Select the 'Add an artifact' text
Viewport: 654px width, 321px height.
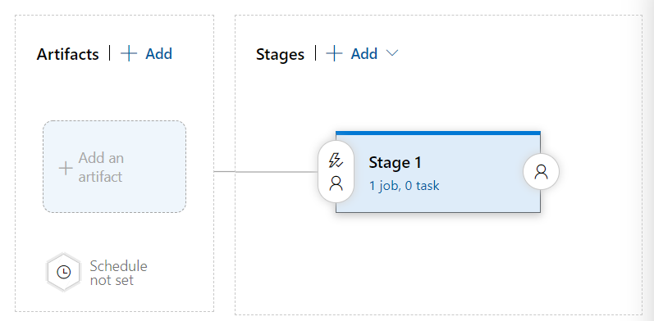[x=100, y=167]
